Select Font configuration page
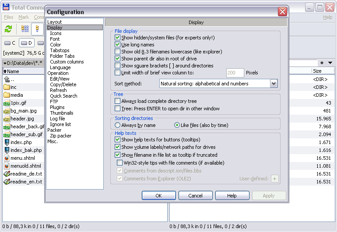The width and height of the screenshot is (337, 232). tap(55, 39)
